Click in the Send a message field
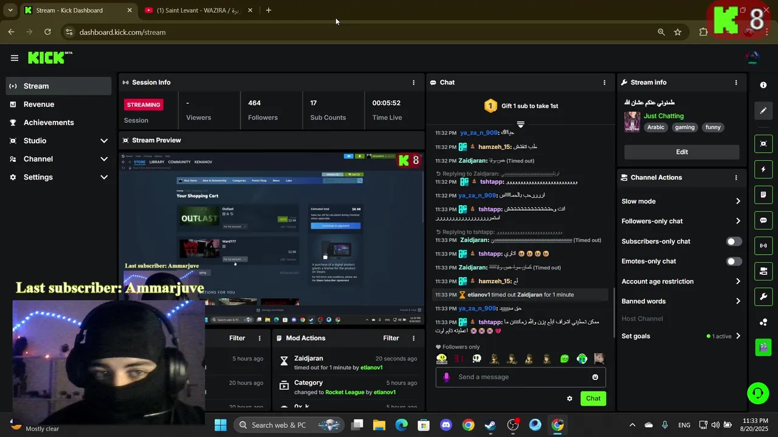Screen dimensions: 778x437 tap(521, 377)
